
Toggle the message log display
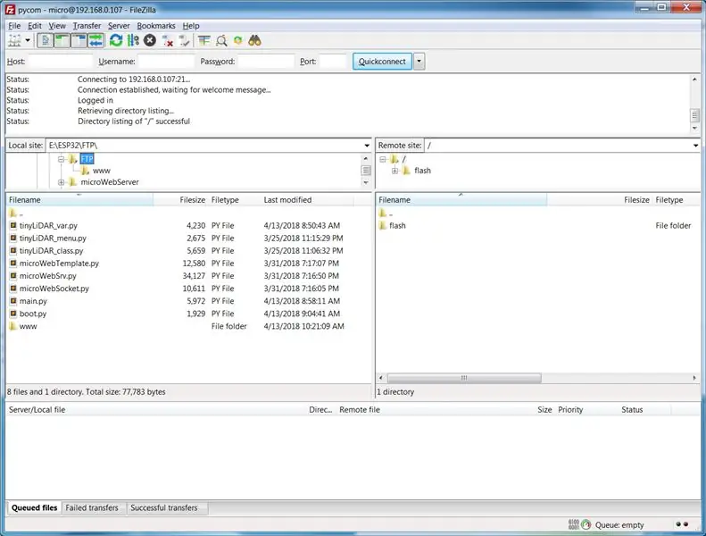tap(45, 40)
